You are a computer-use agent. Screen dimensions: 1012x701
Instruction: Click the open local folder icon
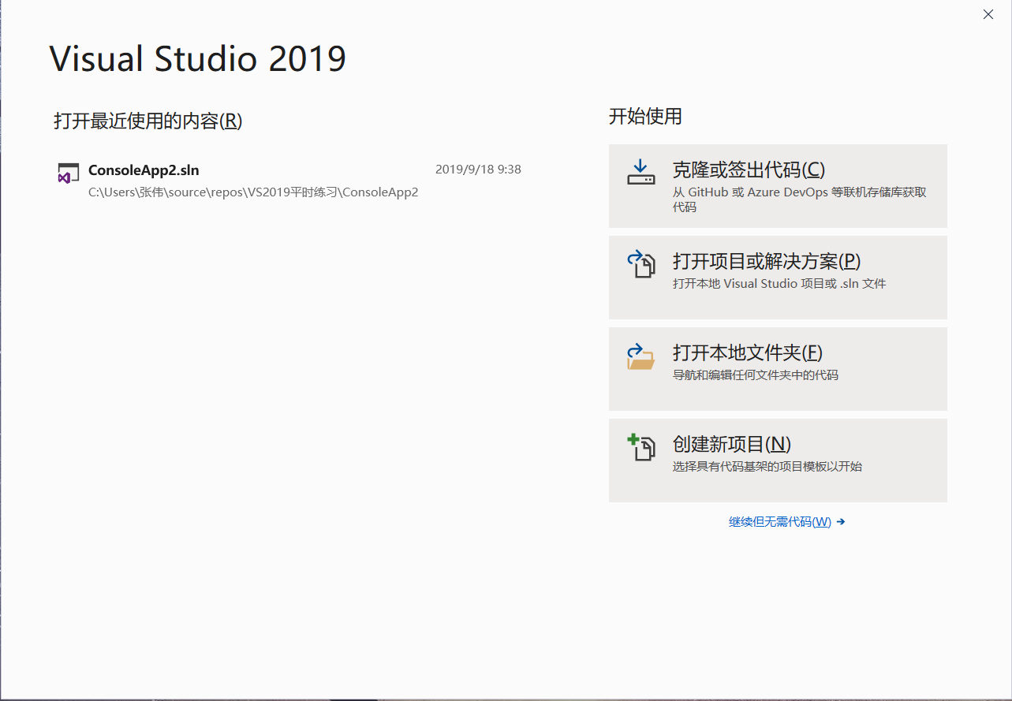640,356
